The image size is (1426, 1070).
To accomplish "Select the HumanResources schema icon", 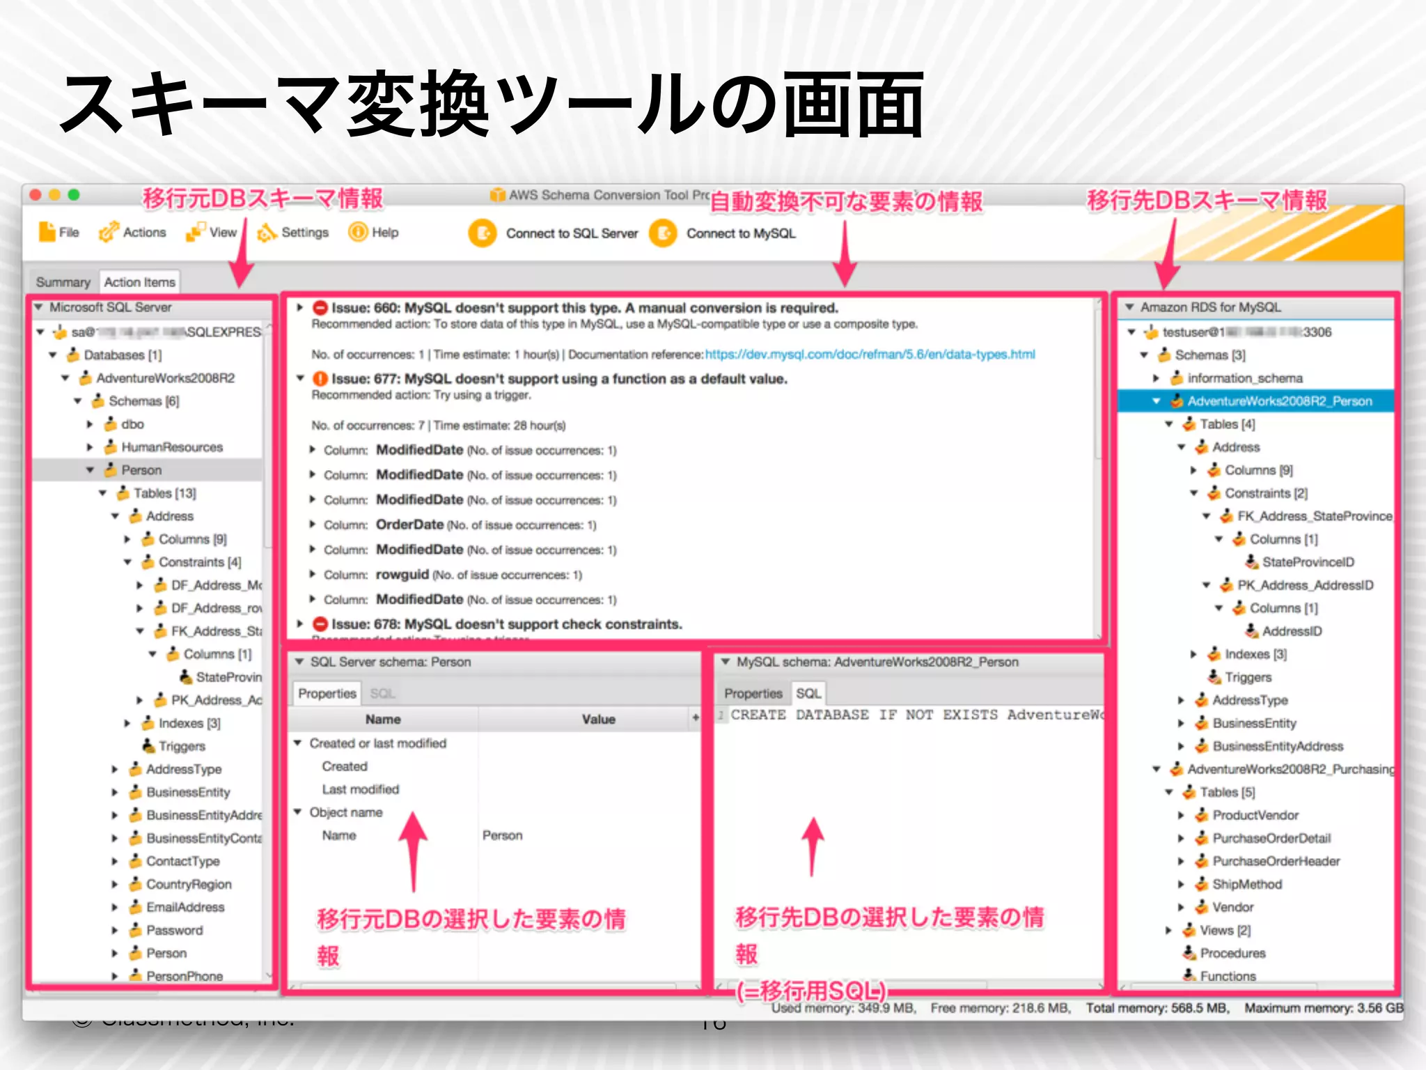I will 110,447.
